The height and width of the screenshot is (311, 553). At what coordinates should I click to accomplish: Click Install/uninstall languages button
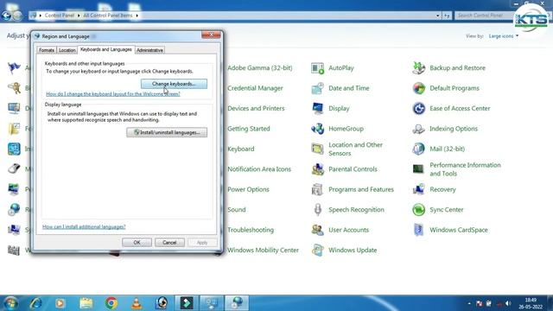pos(167,132)
